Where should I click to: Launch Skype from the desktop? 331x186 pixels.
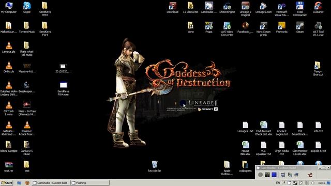[x=27, y=8]
